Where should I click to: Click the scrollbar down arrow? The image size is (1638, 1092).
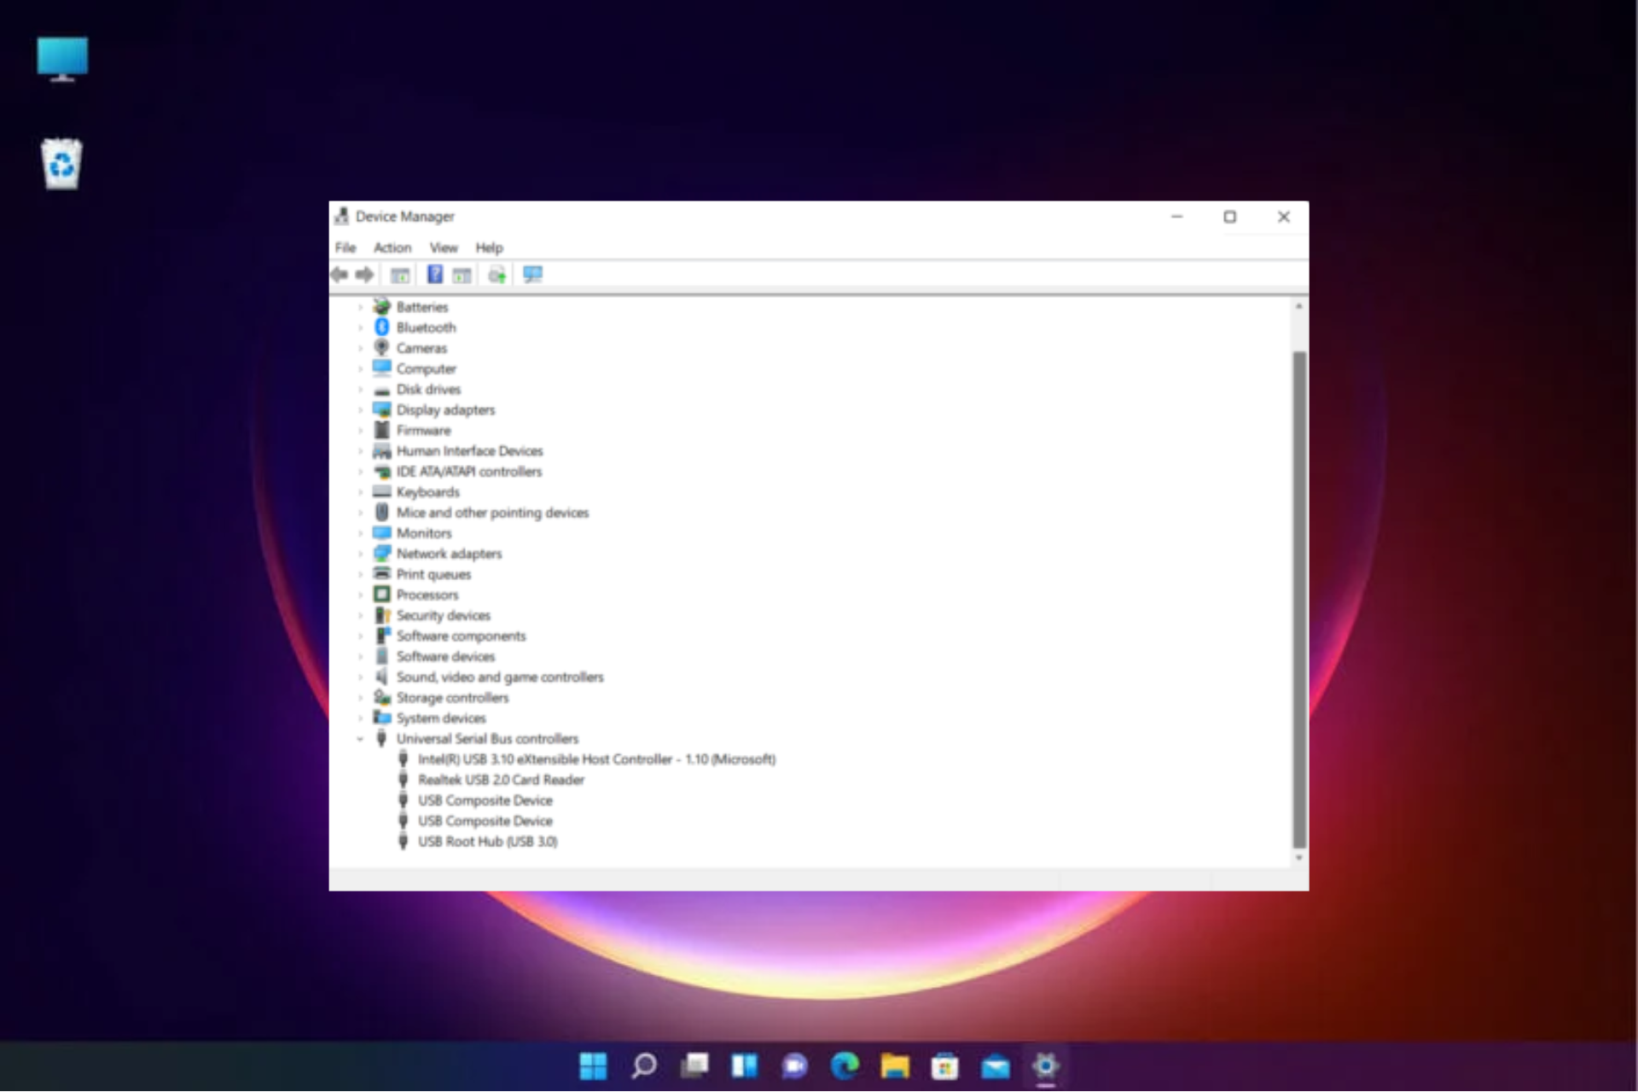1299,858
